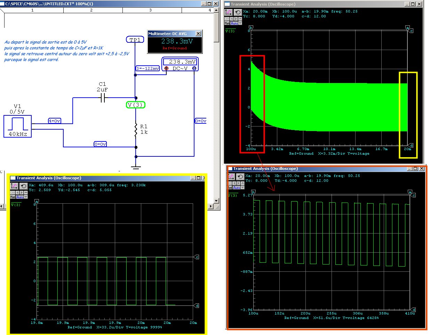The image size is (430, 335).
Task: Close the Multimeter DC AVG window
Action: pos(198,34)
